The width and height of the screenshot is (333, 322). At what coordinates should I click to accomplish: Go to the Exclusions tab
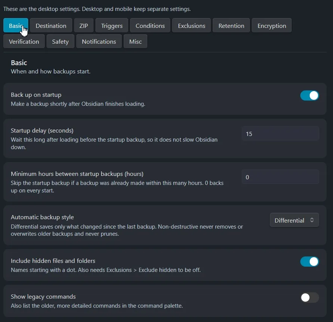click(192, 26)
